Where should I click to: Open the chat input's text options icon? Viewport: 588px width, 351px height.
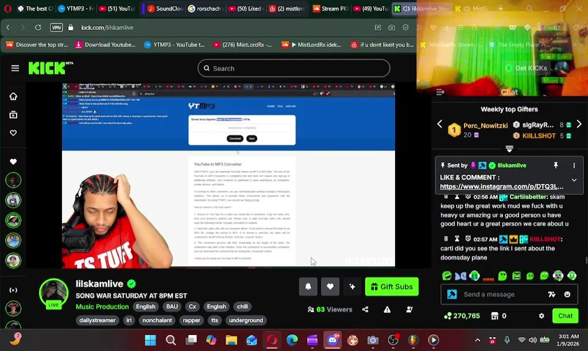pyautogui.click(x=551, y=294)
